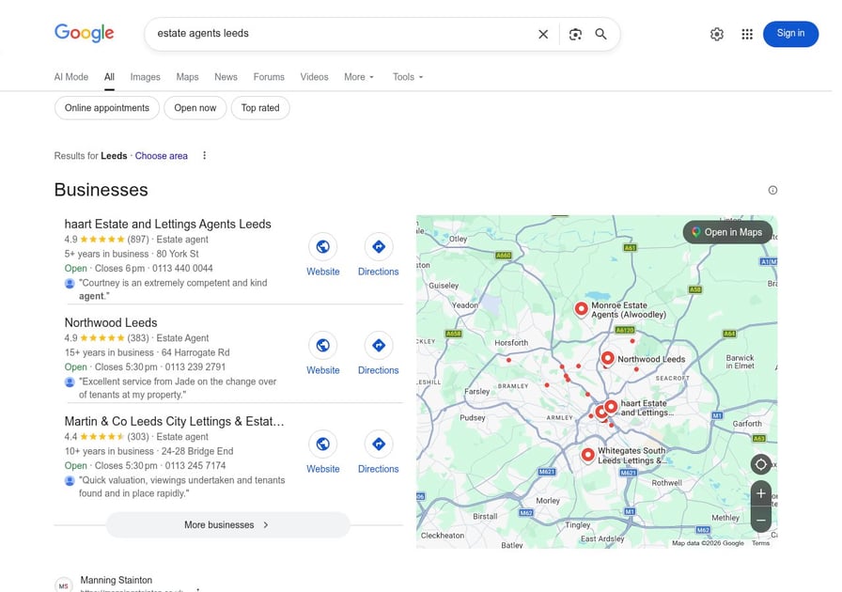
Task: Zoom out on the map with minus
Action: [761, 520]
